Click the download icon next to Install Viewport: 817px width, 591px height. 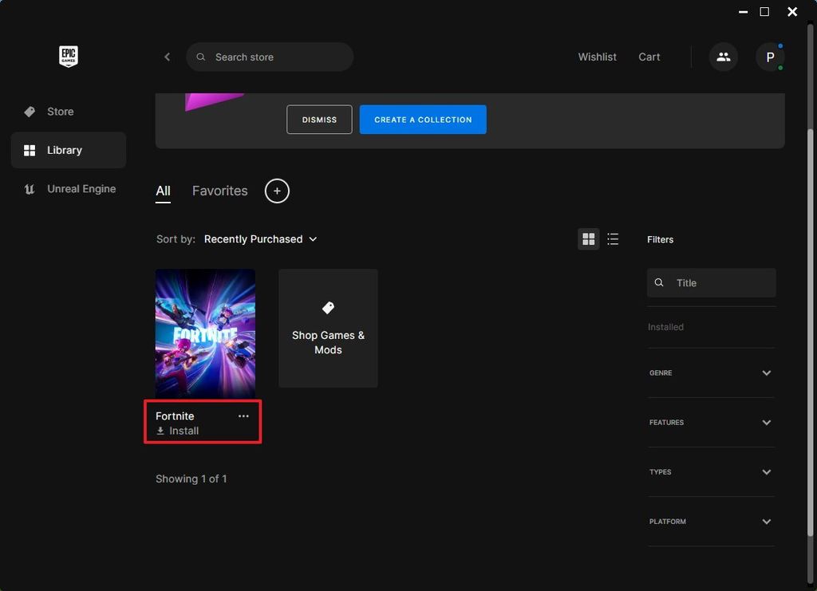point(162,431)
